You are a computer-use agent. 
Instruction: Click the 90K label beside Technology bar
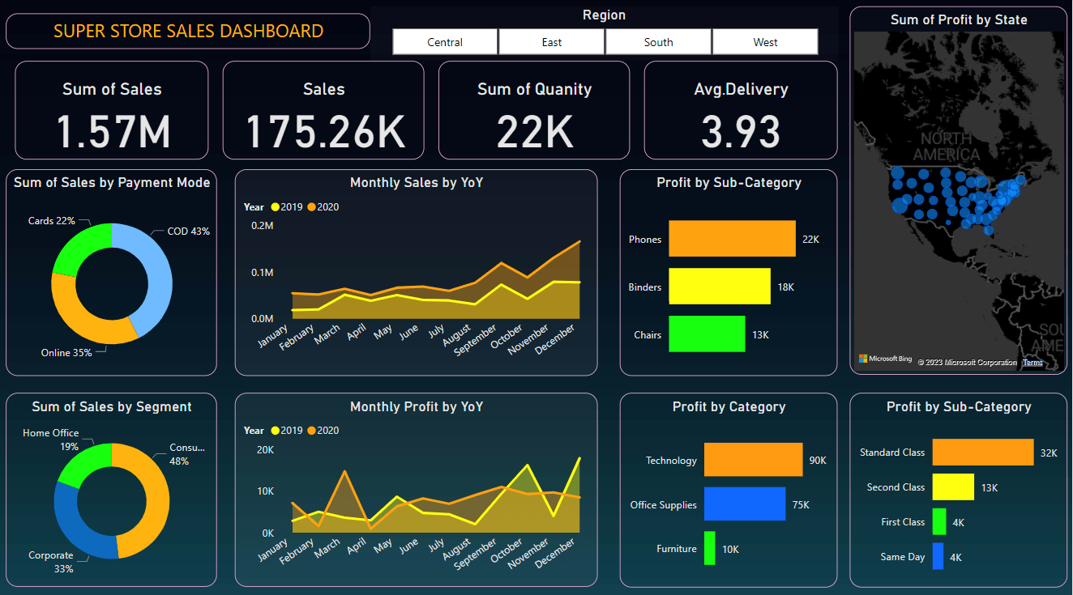pos(818,460)
